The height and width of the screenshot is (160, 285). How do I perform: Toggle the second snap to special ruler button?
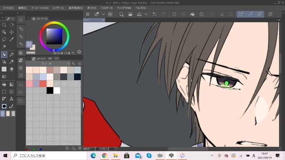250,14
